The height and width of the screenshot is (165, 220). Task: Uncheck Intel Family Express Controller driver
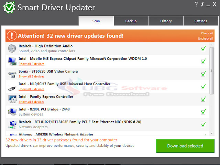click(x=203, y=99)
